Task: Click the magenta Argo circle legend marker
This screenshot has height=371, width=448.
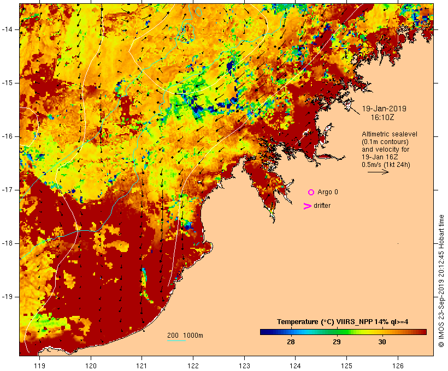Action: tap(311, 193)
